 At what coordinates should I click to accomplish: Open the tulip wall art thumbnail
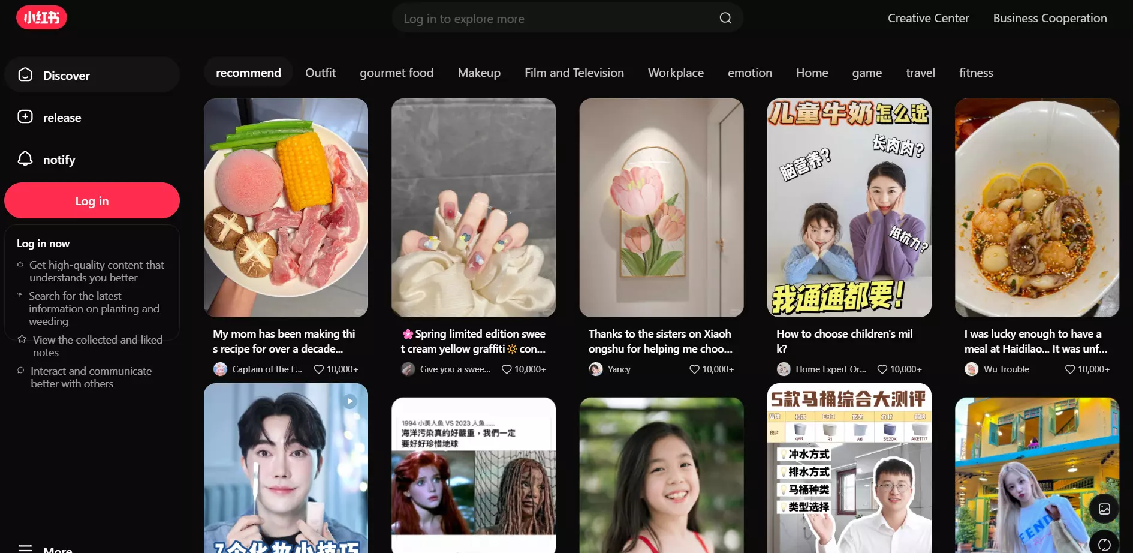[x=662, y=208]
